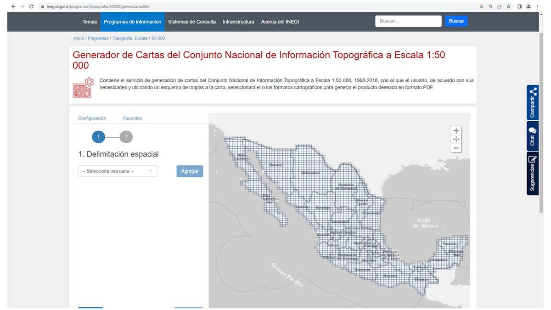This screenshot has height=310, width=551.
Task: Open the browser profile avatar
Action: click(x=529, y=6)
